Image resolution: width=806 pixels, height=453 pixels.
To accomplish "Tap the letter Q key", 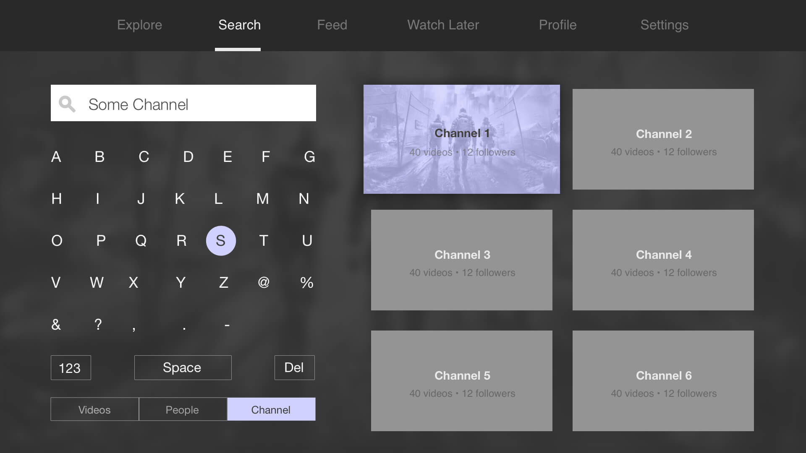I will [x=141, y=241].
